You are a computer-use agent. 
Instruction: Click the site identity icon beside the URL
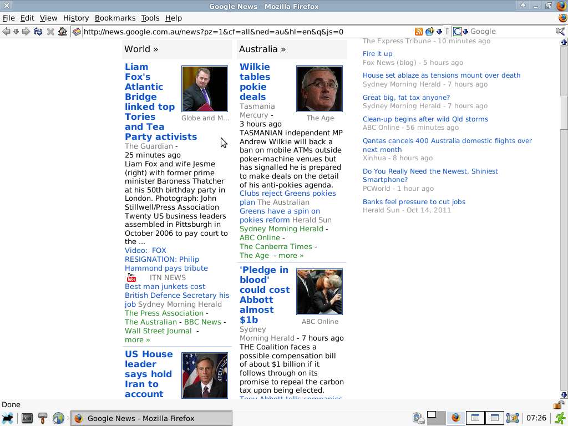77,32
